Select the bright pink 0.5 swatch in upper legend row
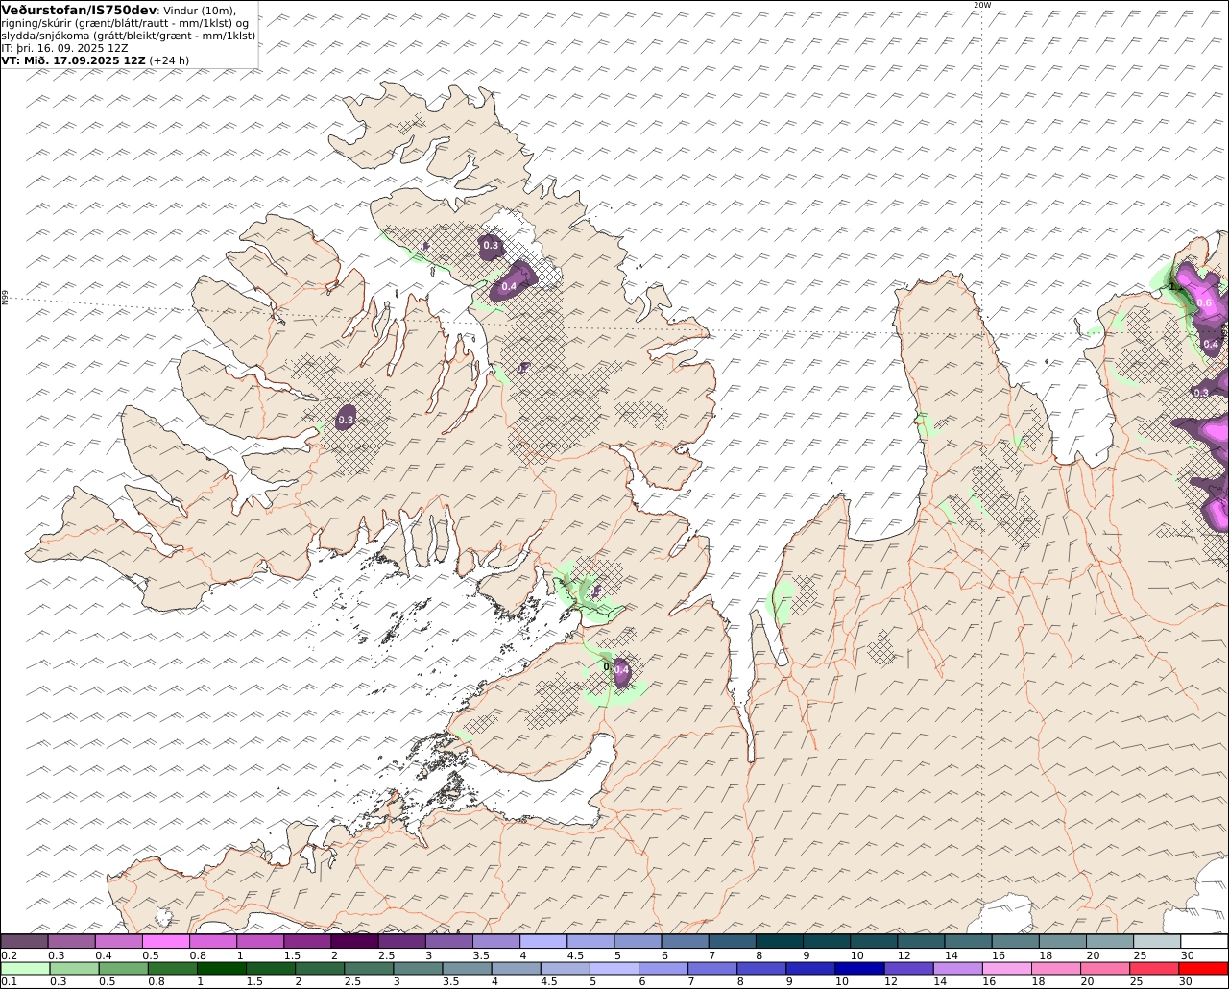The image size is (1229, 989). click(x=165, y=941)
